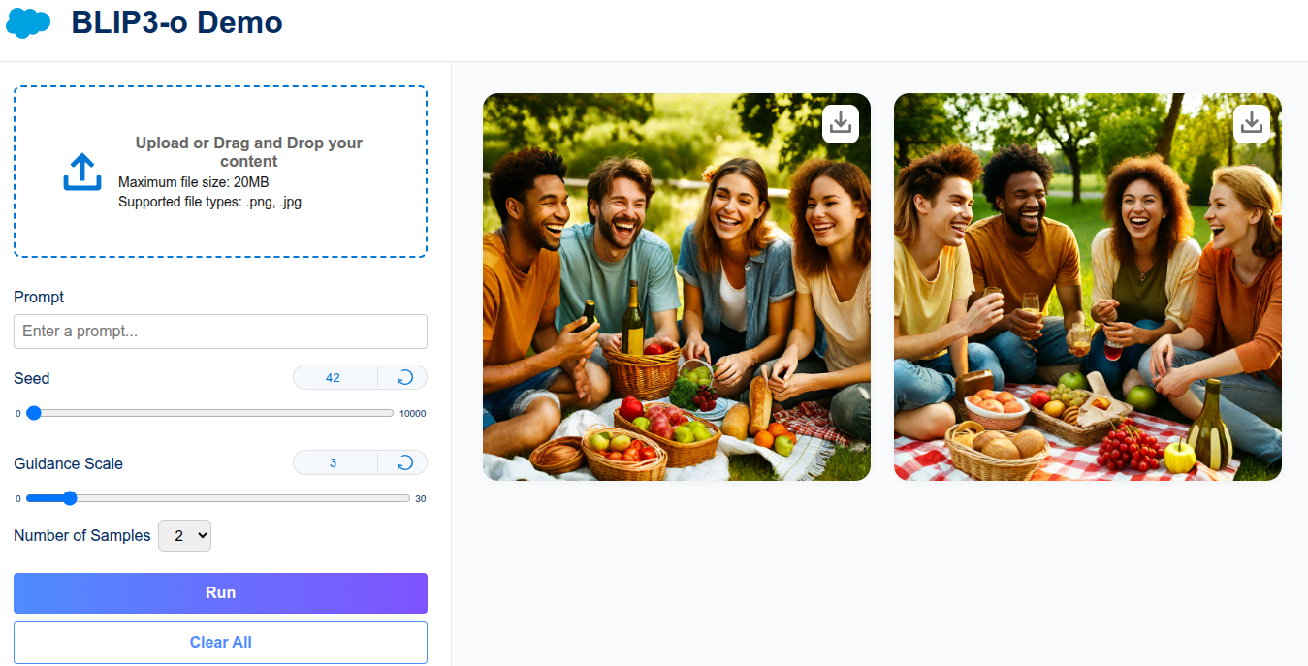The width and height of the screenshot is (1308, 666).
Task: Click the Seed number box showing 42
Action: tap(335, 377)
